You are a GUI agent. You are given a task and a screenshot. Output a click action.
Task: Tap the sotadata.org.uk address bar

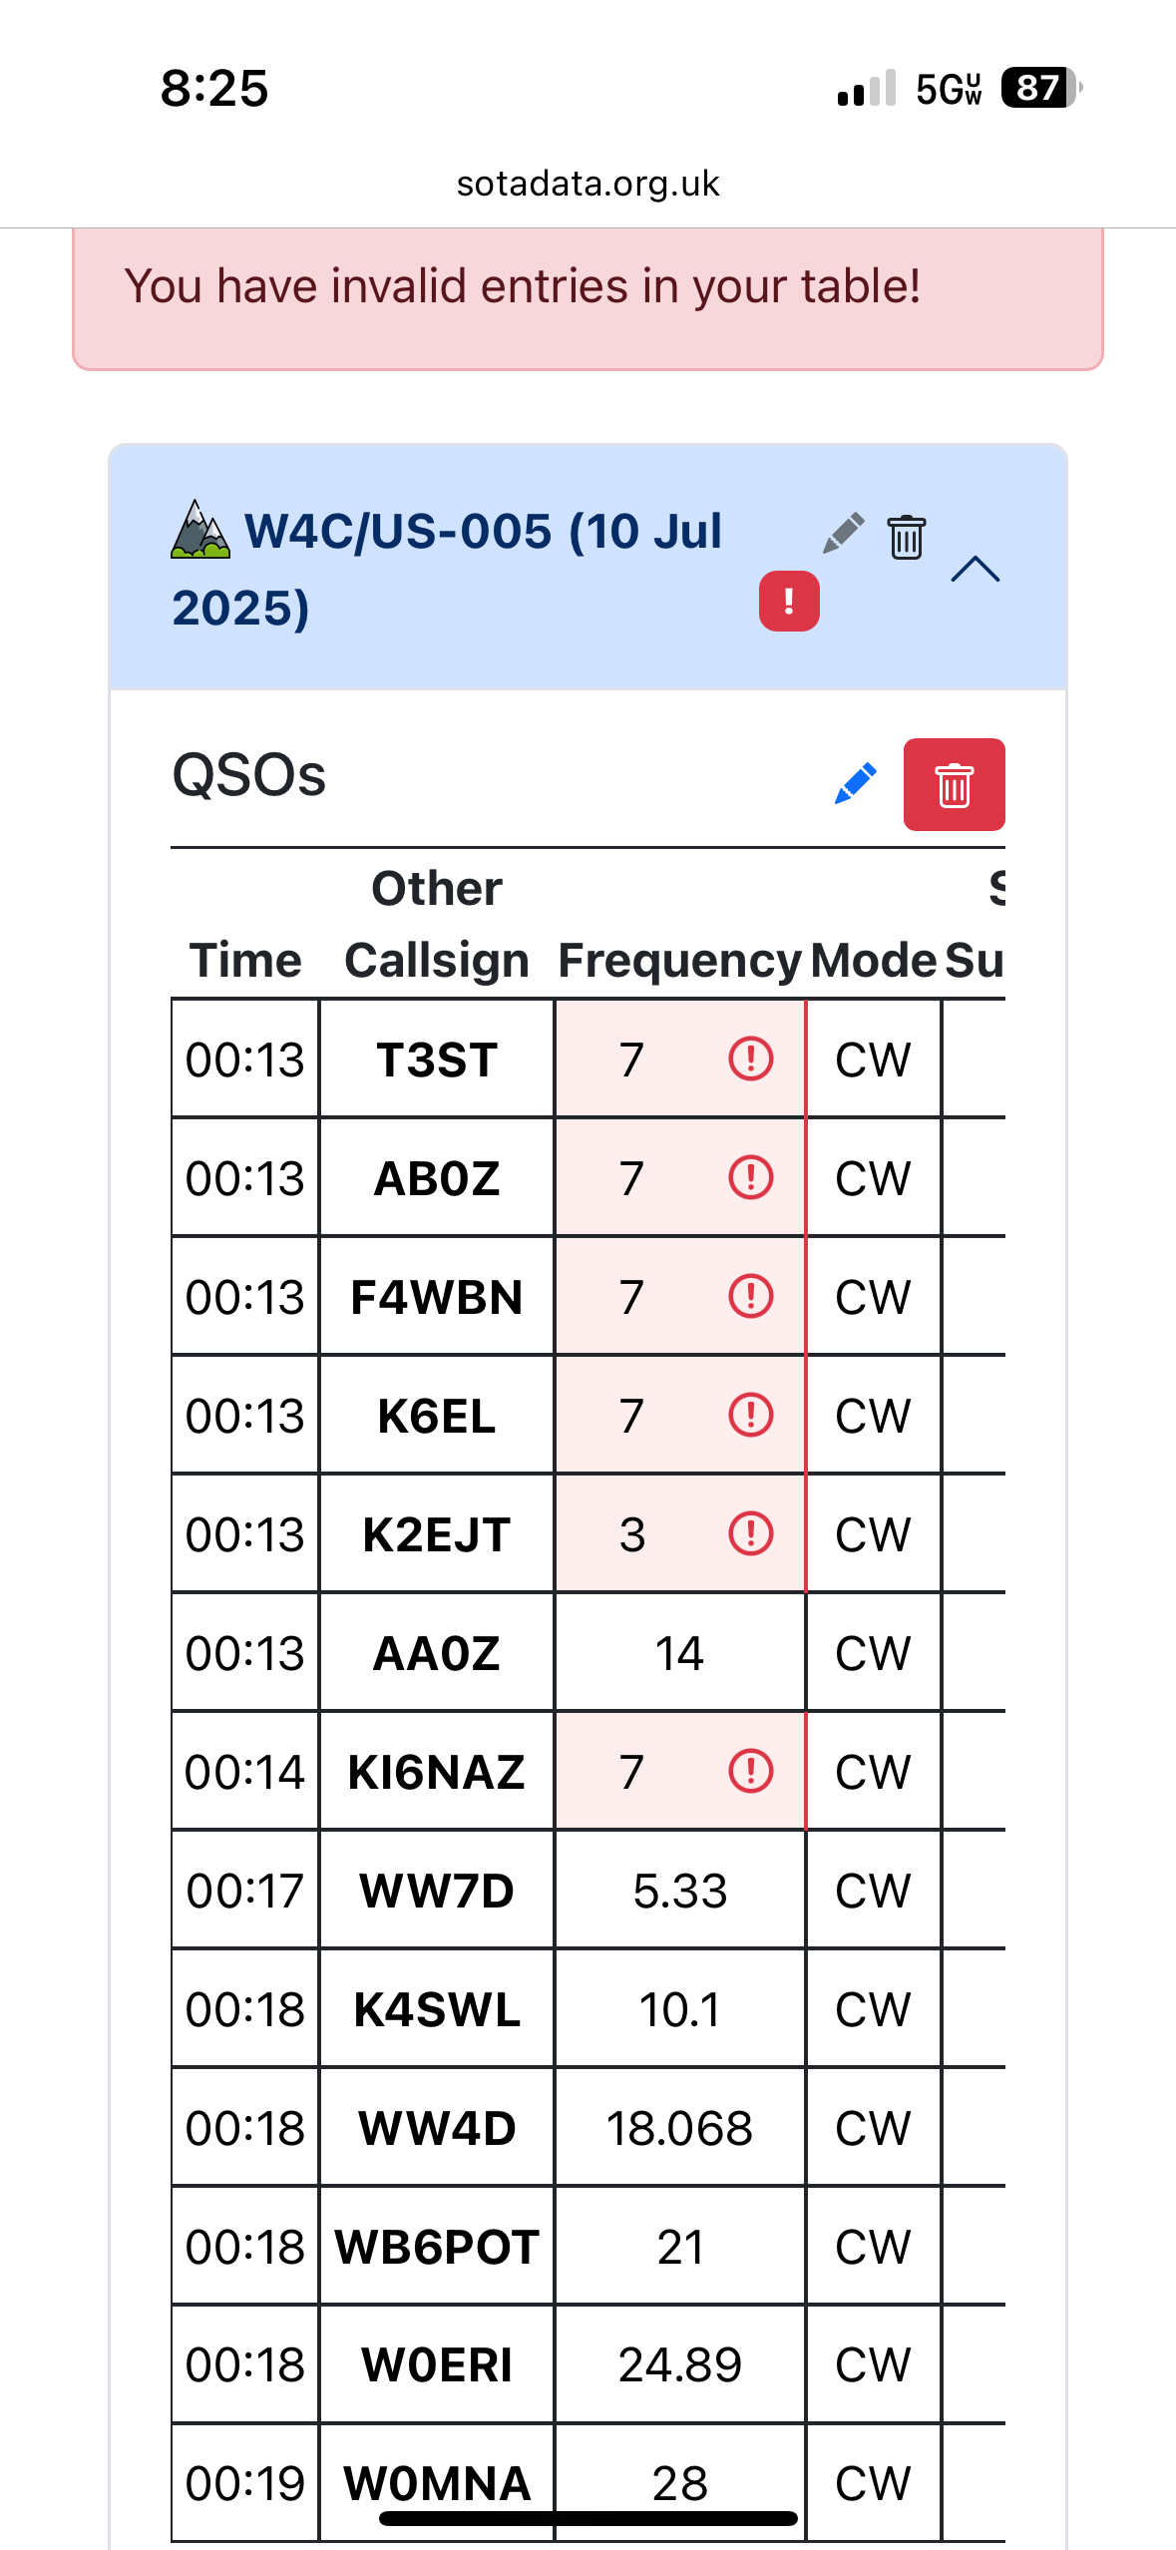click(x=588, y=184)
